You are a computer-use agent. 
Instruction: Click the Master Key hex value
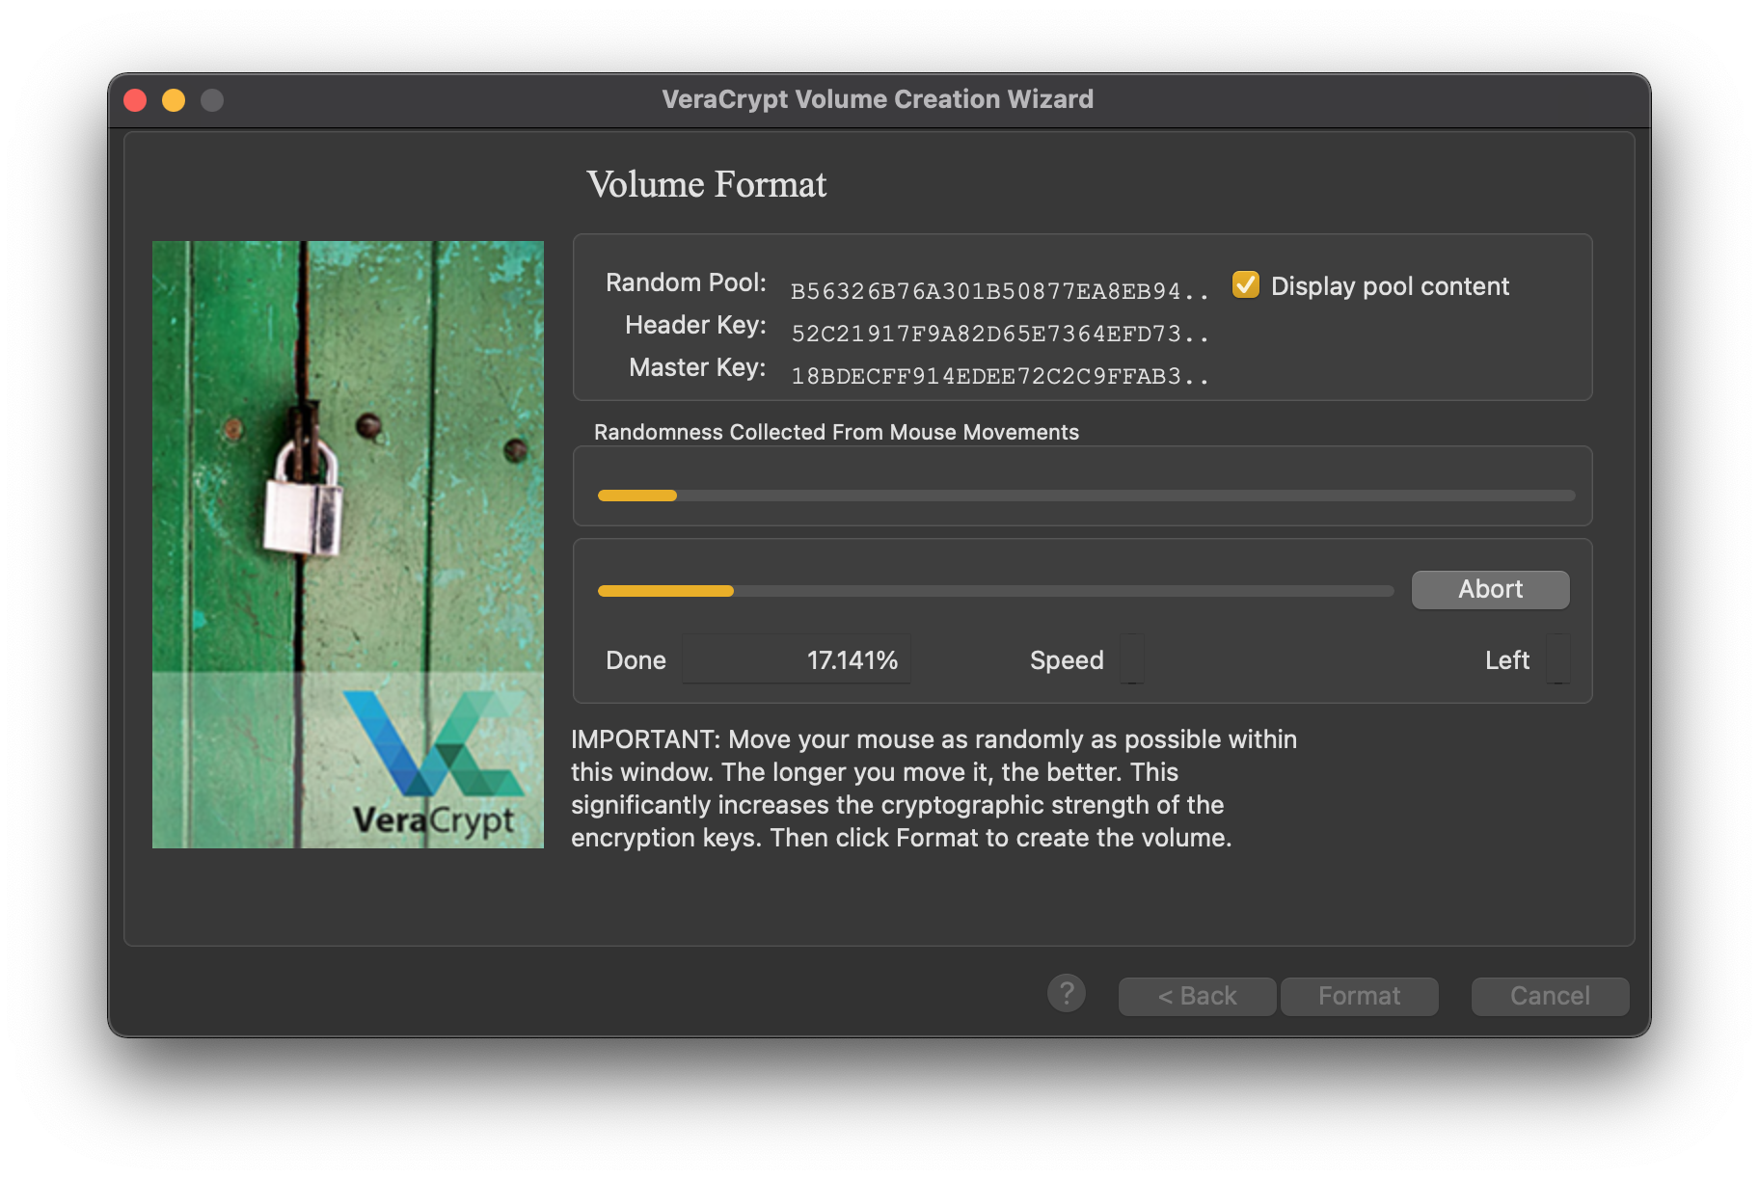[1000, 376]
